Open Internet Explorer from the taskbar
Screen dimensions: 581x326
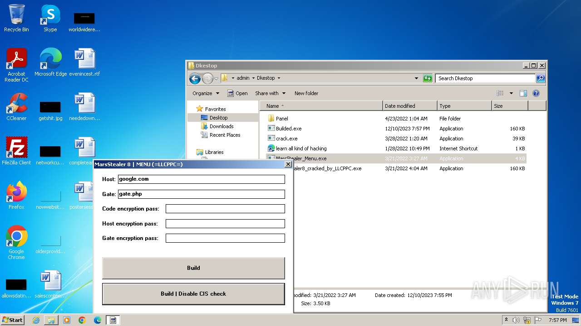pyautogui.click(x=36, y=320)
